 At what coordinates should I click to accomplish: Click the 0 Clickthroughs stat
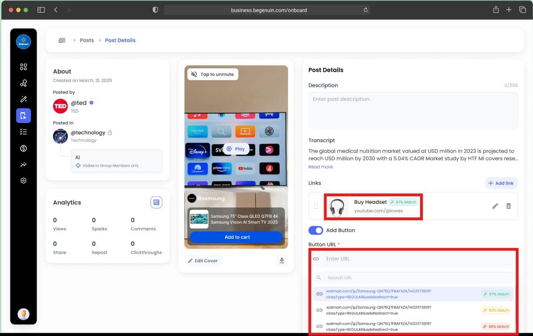146,248
